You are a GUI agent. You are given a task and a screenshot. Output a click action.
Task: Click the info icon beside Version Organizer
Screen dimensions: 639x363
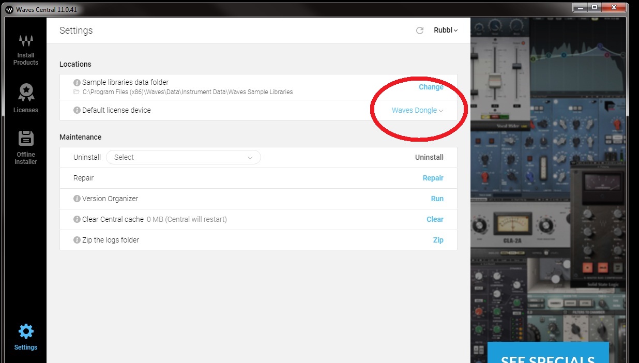tap(77, 199)
